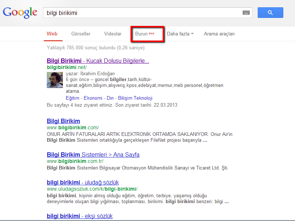Open the Burun Beta tab
Viewport: 295px width, 221px height.
click(145, 34)
